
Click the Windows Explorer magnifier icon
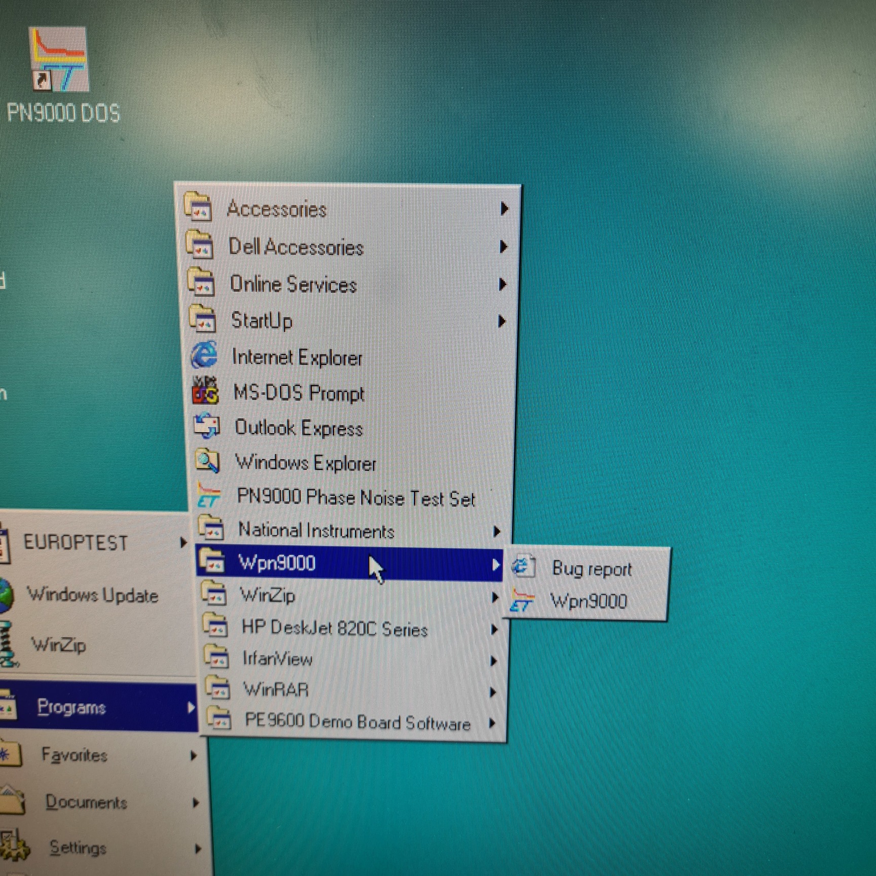click(x=208, y=462)
